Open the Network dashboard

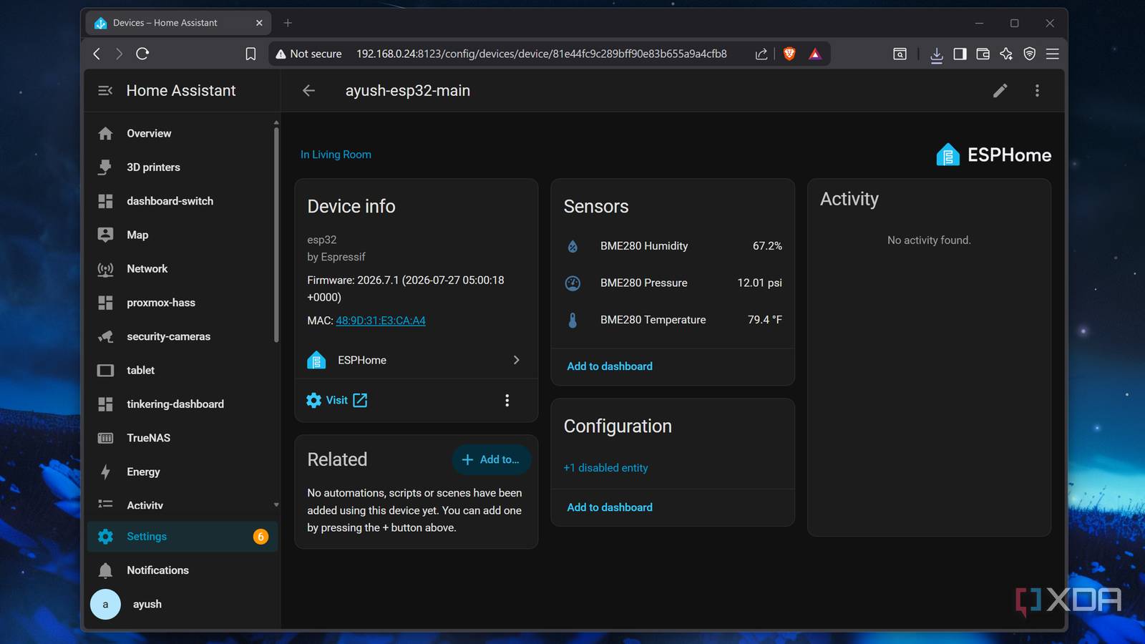click(x=182, y=269)
